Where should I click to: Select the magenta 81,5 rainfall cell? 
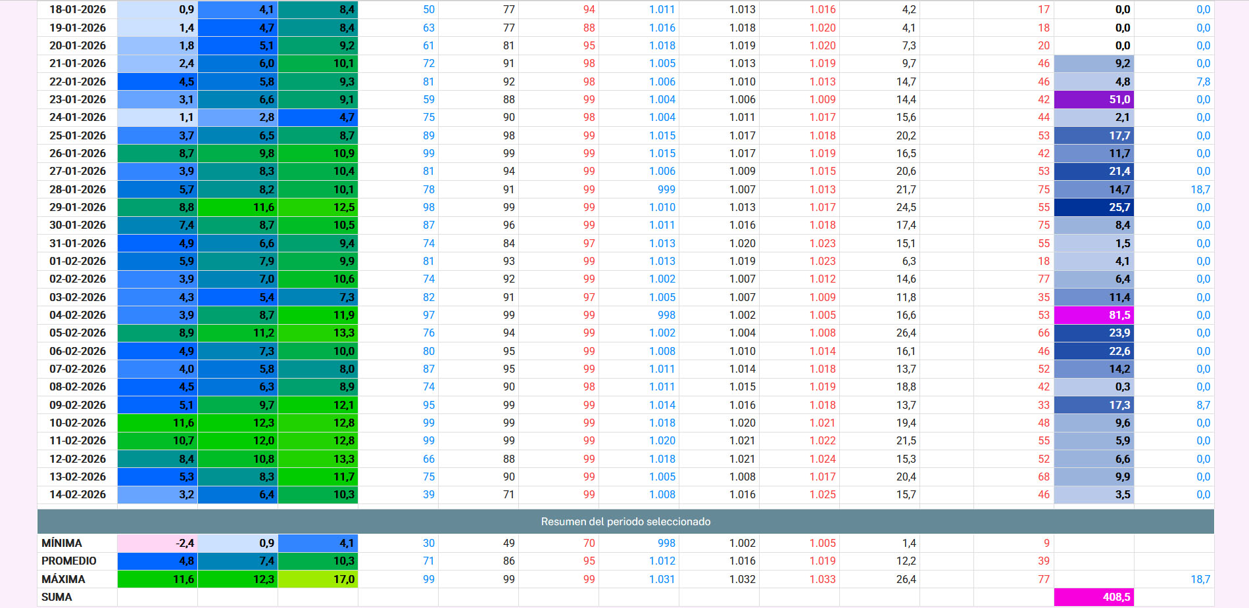point(1094,315)
